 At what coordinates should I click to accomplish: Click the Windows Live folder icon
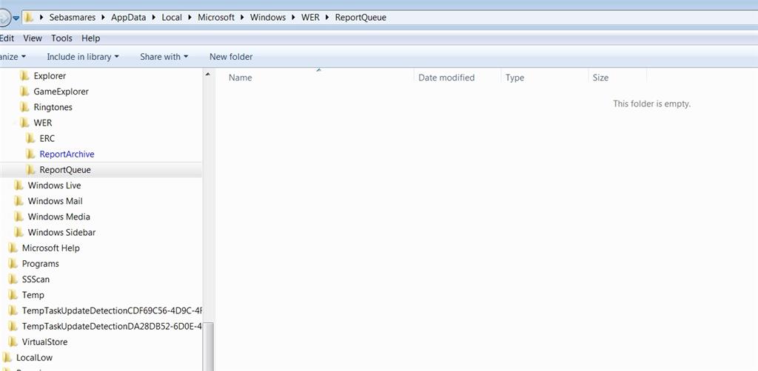pos(19,185)
